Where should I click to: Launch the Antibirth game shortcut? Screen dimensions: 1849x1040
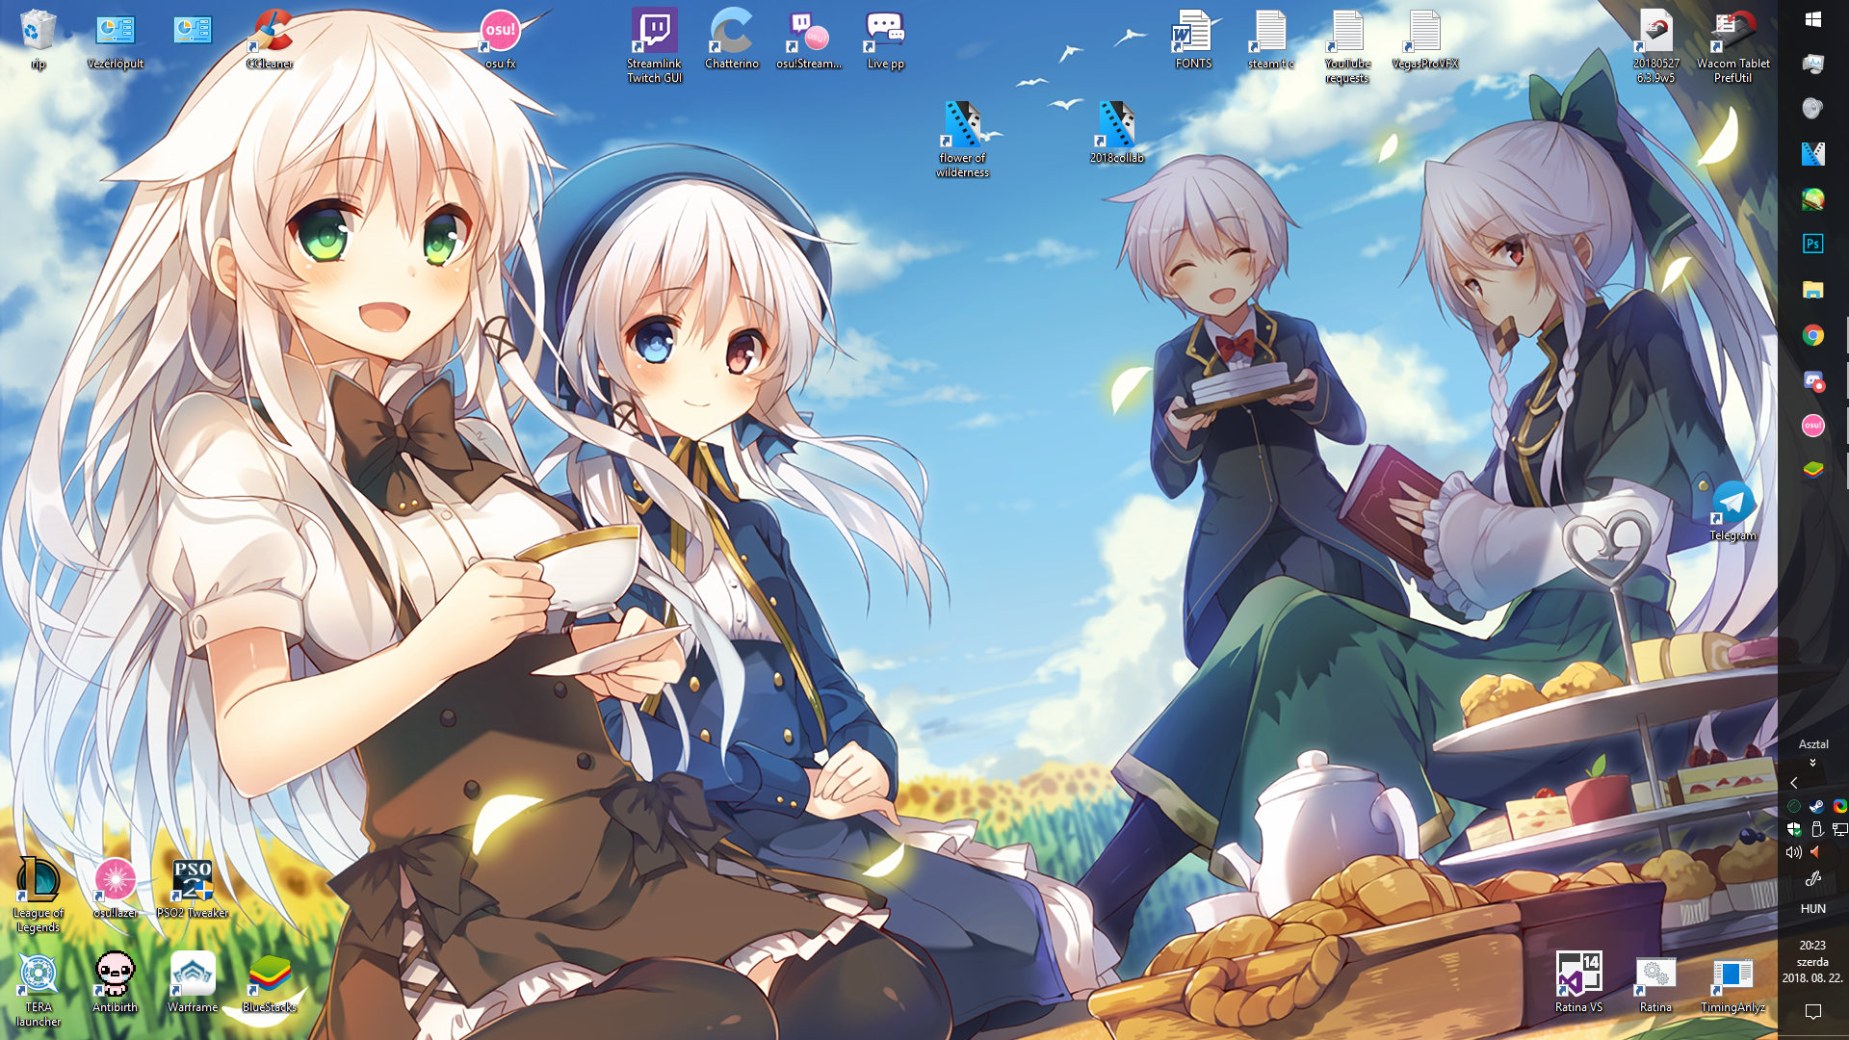(116, 982)
